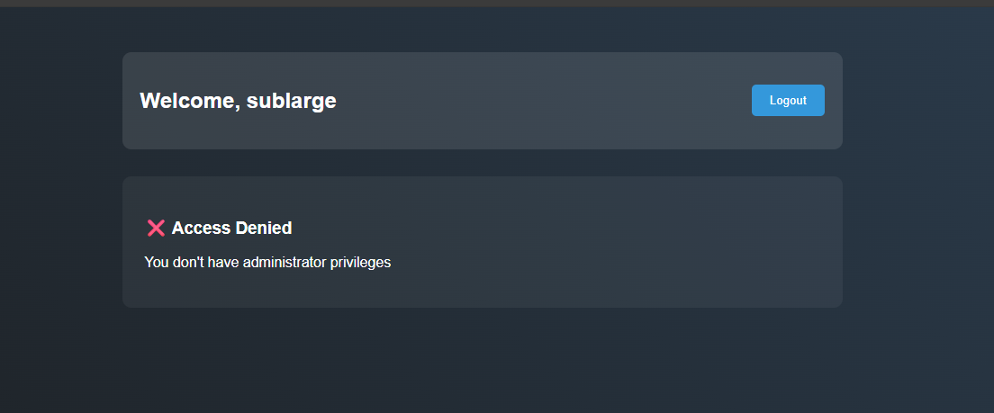
Task: Click the red X error icon
Action: pyautogui.click(x=156, y=229)
